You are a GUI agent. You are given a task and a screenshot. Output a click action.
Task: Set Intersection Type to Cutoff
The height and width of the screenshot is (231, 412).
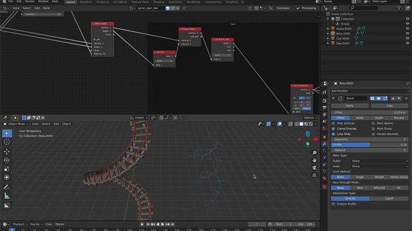[389, 198]
